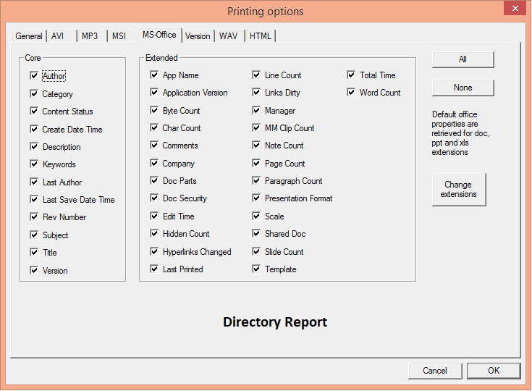Disable Doc Security option
The width and height of the screenshot is (532, 391).
pyautogui.click(x=154, y=198)
